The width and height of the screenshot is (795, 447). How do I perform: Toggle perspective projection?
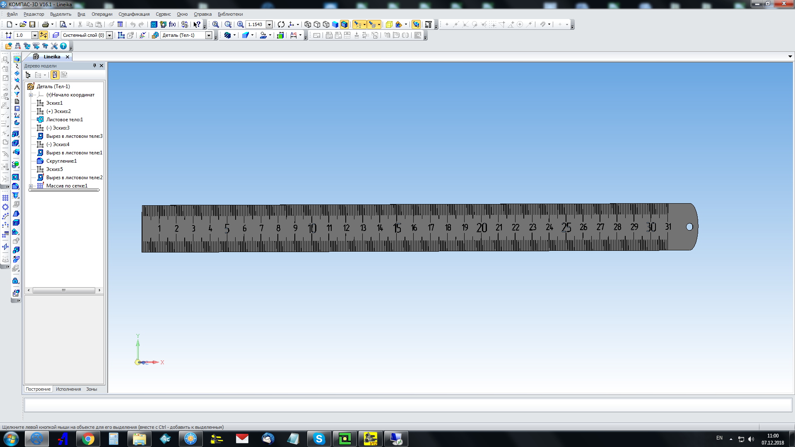389,24
